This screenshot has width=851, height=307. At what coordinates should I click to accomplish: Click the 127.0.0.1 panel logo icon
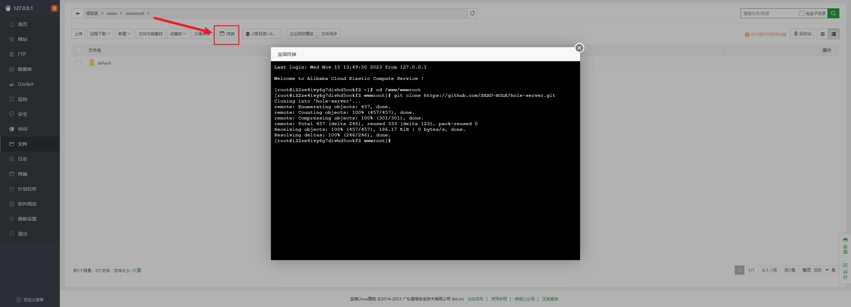(x=8, y=8)
